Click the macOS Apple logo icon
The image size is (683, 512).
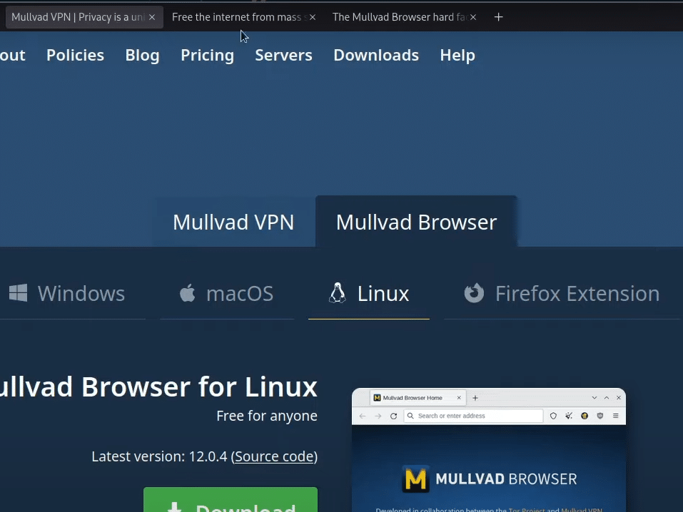pos(187,293)
